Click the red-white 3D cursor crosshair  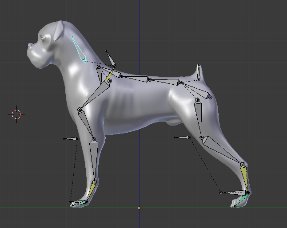pos(16,114)
